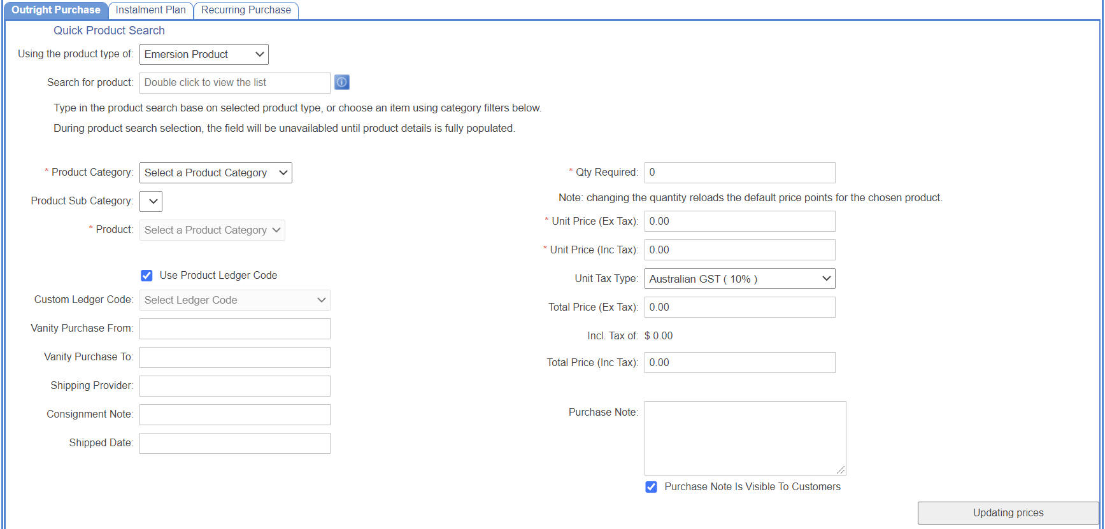Expand the Product Category dropdown
1105x529 pixels.
[x=215, y=173]
